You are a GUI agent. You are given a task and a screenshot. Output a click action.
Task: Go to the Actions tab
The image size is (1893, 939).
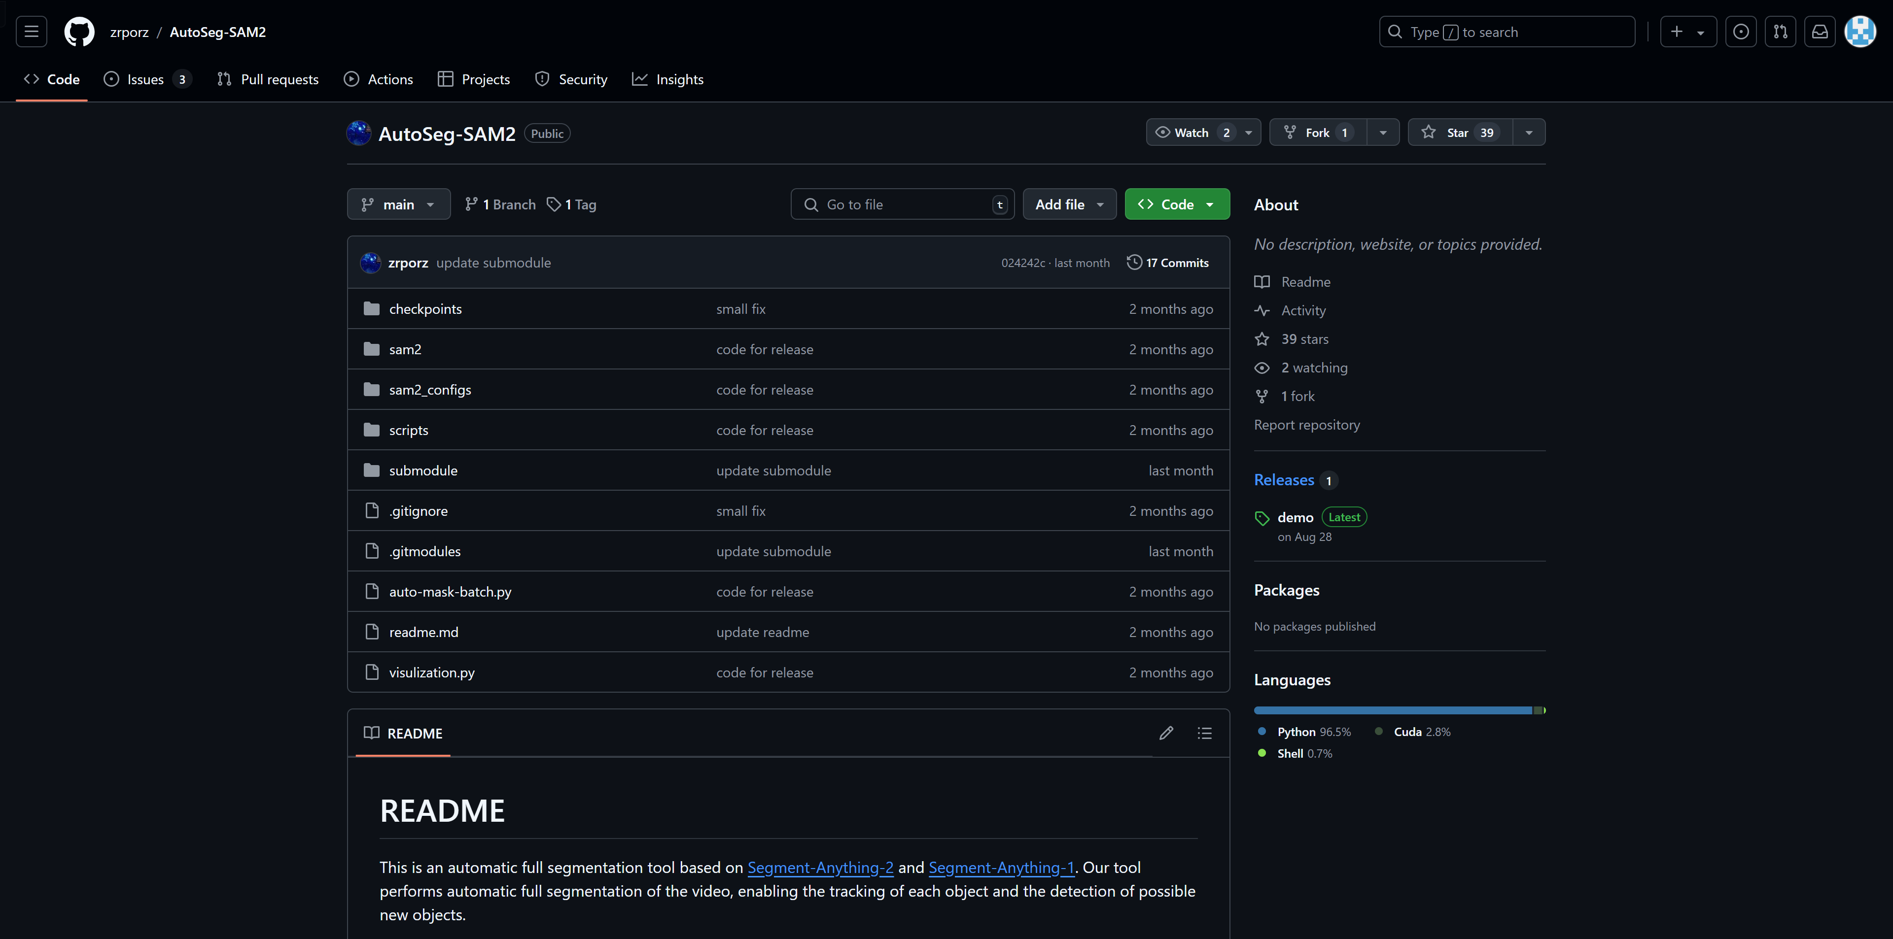pos(379,79)
